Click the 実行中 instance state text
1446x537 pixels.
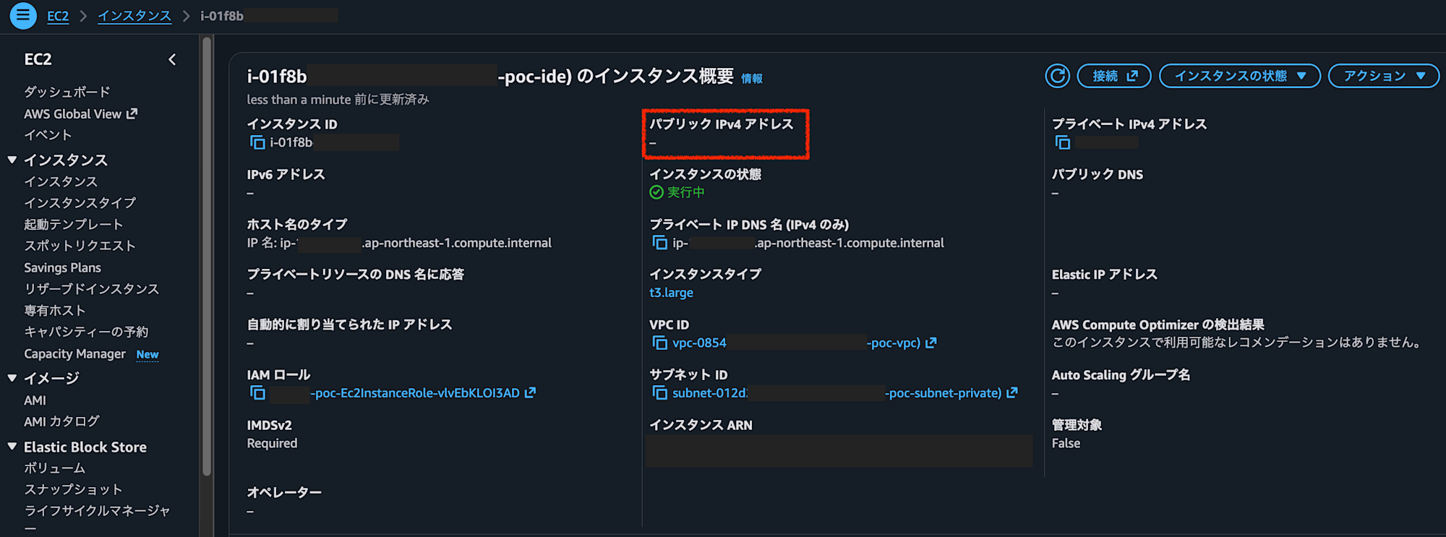pyautogui.click(x=685, y=192)
